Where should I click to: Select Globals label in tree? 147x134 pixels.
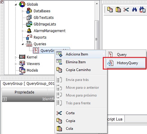click(x=32, y=4)
